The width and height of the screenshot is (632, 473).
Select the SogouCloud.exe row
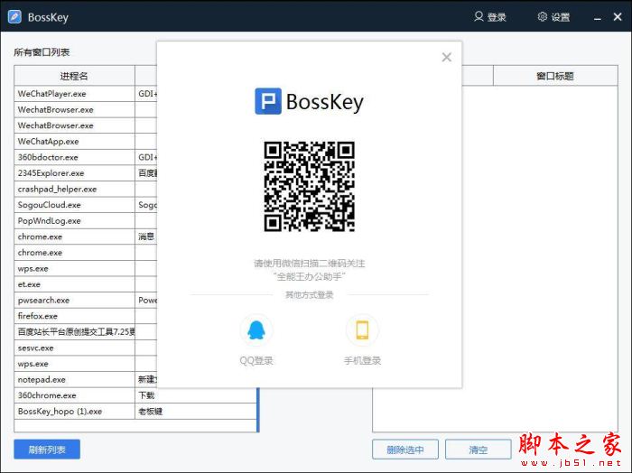86,205
